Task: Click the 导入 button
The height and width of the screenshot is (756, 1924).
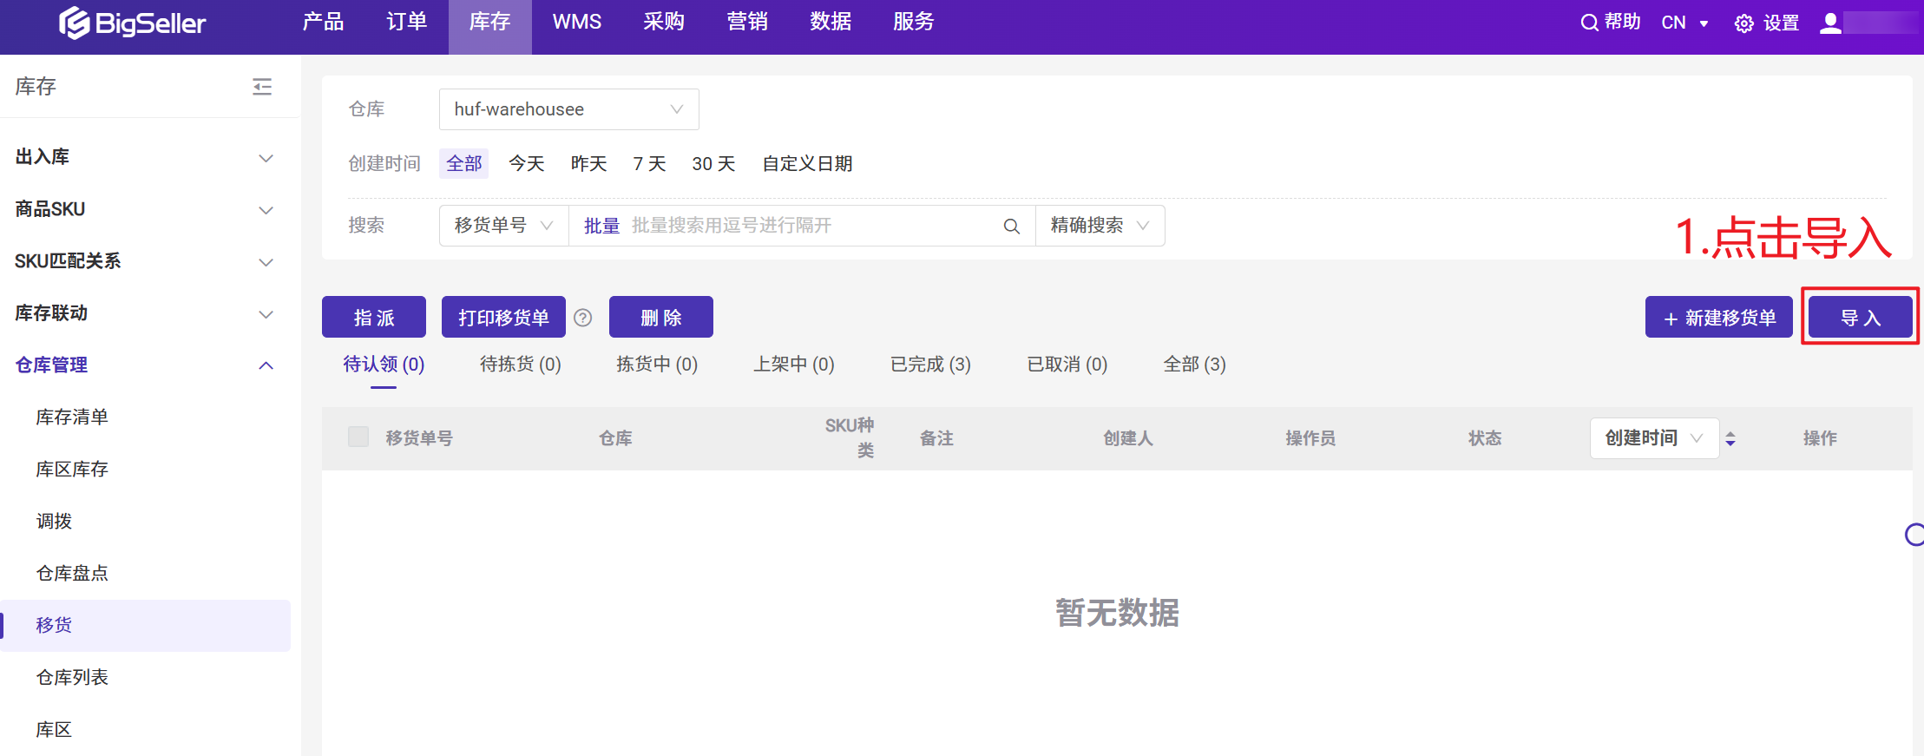Action: pyautogui.click(x=1861, y=317)
